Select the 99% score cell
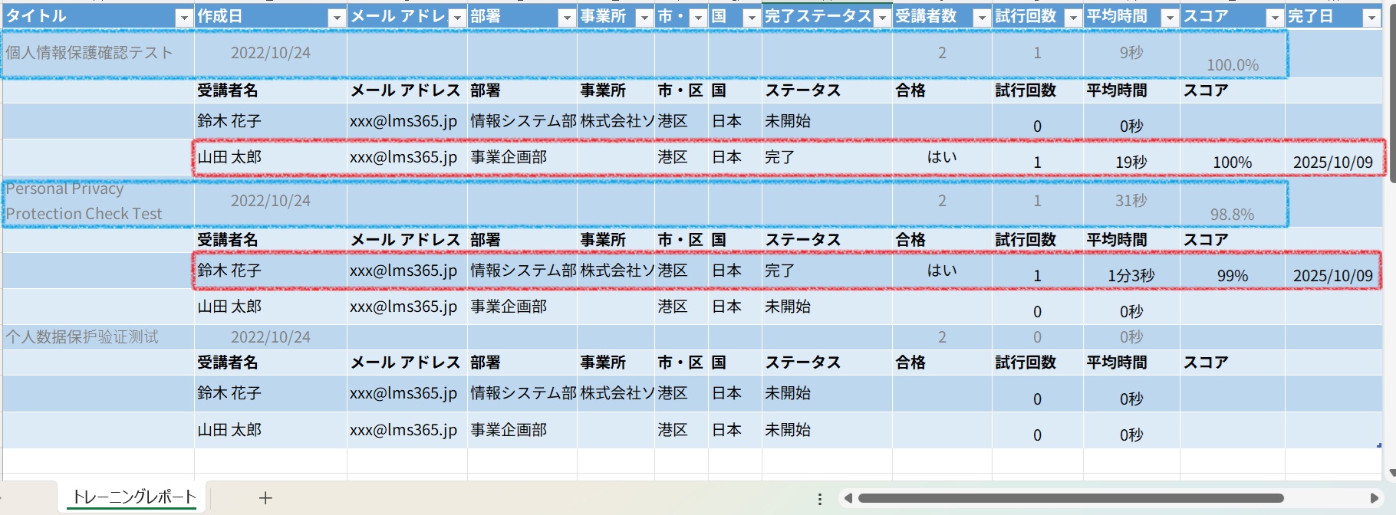Image resolution: width=1396 pixels, height=515 pixels. (x=1233, y=271)
